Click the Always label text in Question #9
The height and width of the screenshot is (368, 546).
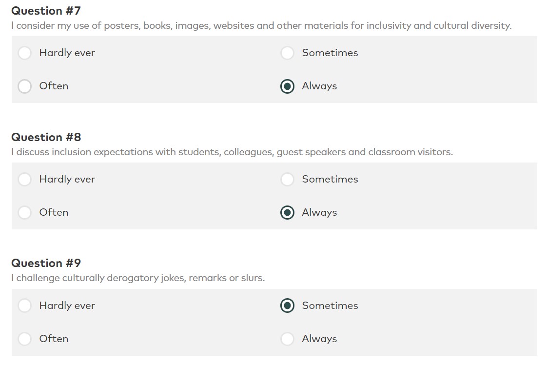[319, 339]
